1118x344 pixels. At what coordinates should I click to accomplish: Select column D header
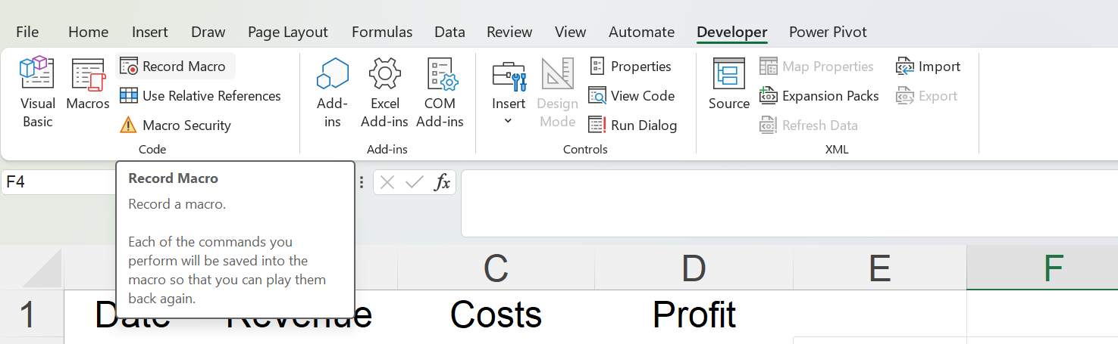point(694,268)
